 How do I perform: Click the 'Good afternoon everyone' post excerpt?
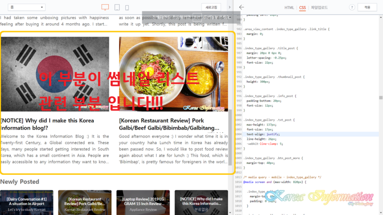pos(173,149)
